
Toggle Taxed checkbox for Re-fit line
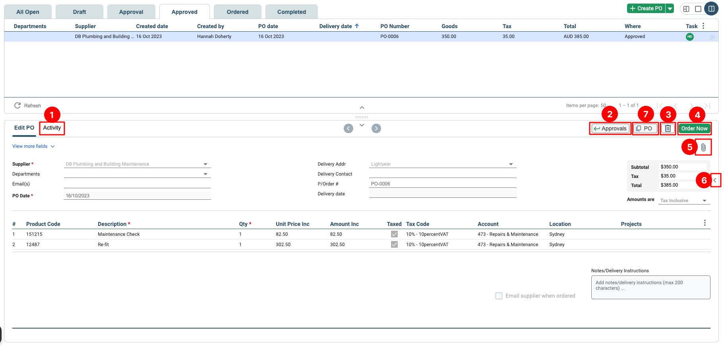click(x=394, y=245)
